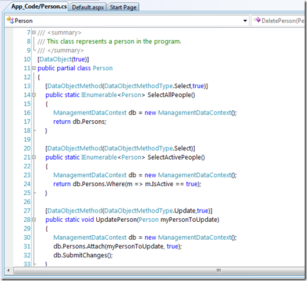Collapse the summary comment on line 7
Image resolution: width=307 pixels, height=281 pixels.
34,33
